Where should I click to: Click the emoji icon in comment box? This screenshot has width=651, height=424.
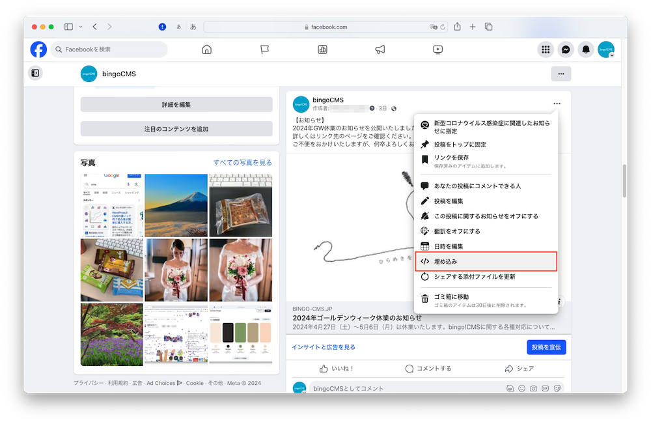tap(522, 389)
